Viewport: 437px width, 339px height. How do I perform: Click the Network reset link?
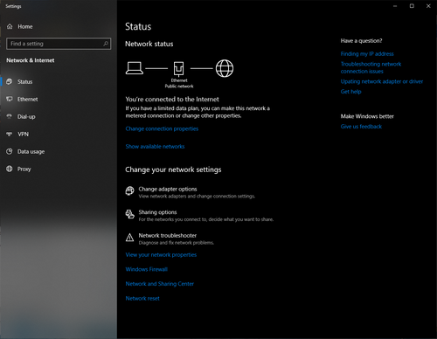pyautogui.click(x=142, y=299)
